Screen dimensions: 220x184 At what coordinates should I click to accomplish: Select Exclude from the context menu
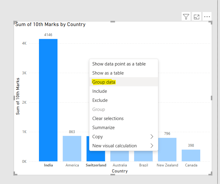pyautogui.click(x=100, y=100)
